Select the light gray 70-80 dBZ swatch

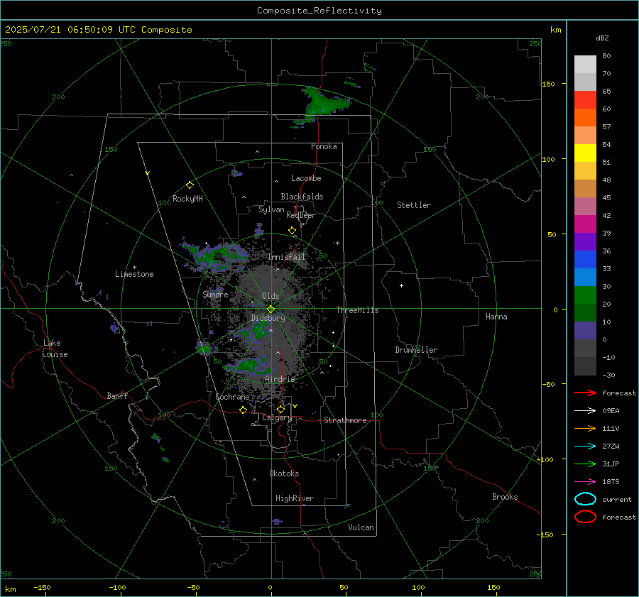click(x=585, y=64)
